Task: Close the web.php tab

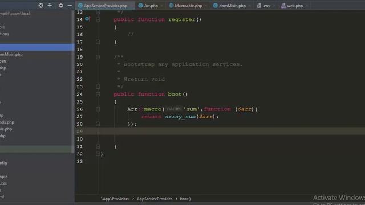Action: point(307,6)
